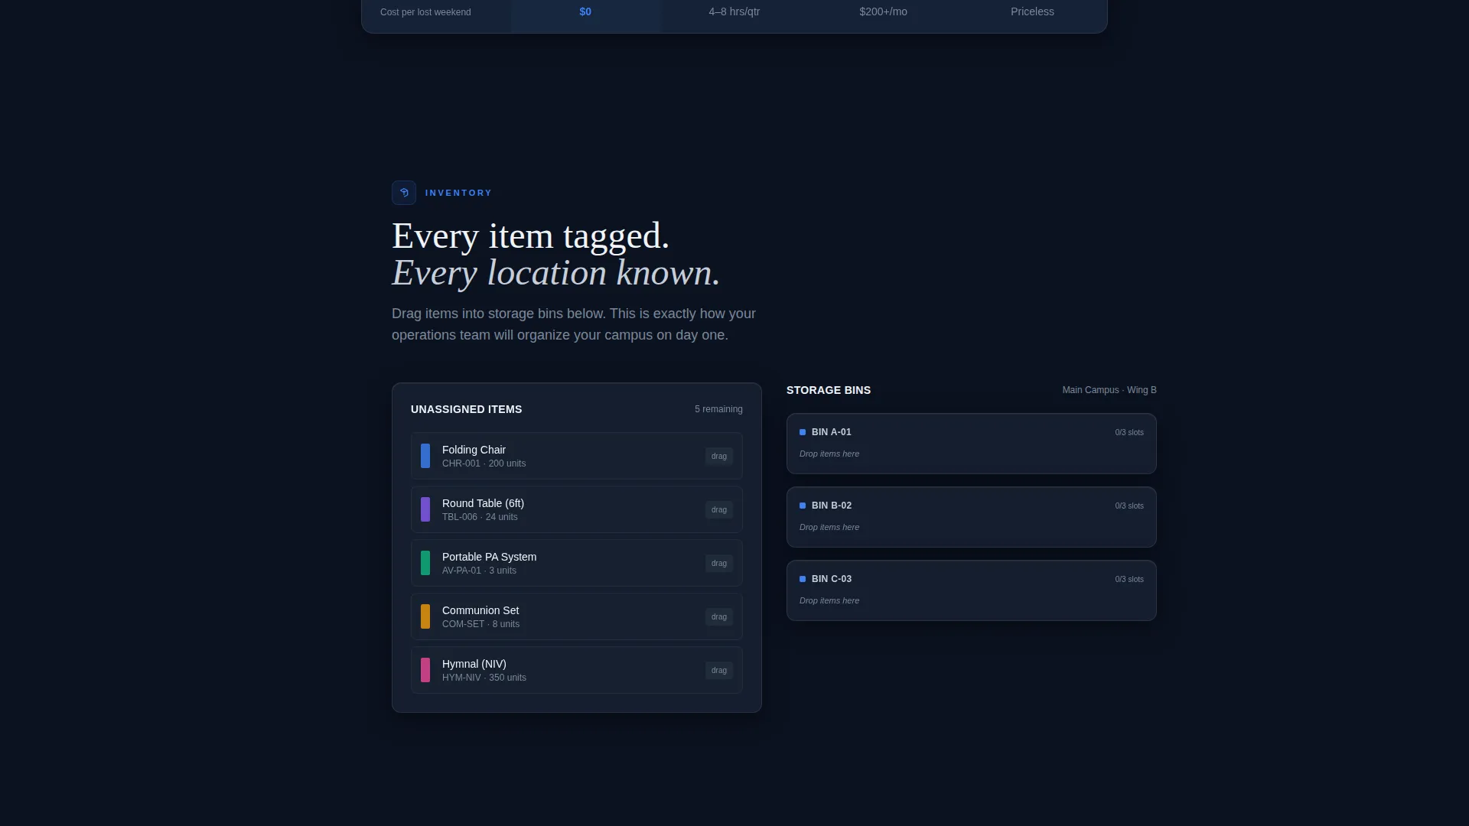
Task: Click the drag handle for Round Table (6ft)
Action: [x=719, y=510]
